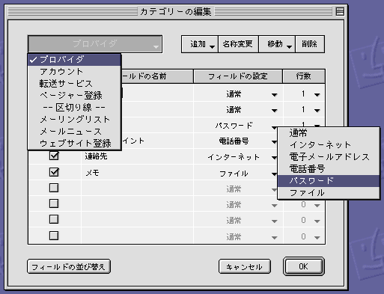Uncheck the メモ field checkbox
Viewport: 384px width, 294px height.
[x=54, y=172]
